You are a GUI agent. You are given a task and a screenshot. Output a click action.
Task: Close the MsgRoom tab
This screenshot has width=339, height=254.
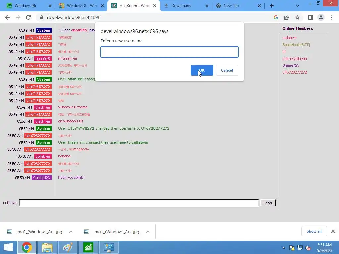click(x=155, y=6)
